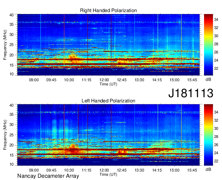Click the right-handed plot's color scale bar
This screenshot has height=180, width=222.
point(208,45)
